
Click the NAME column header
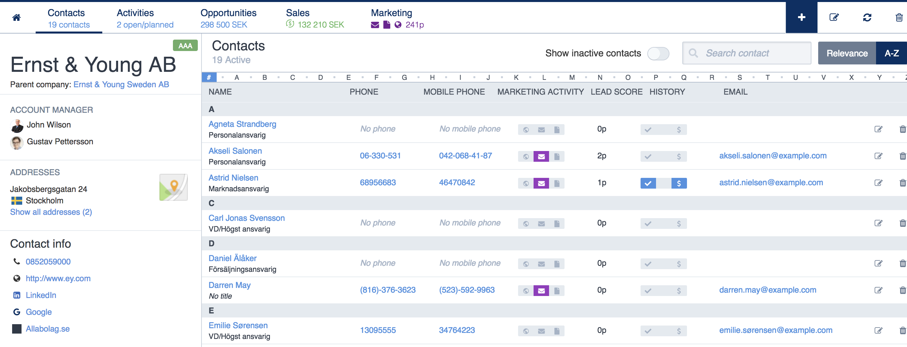(x=220, y=92)
